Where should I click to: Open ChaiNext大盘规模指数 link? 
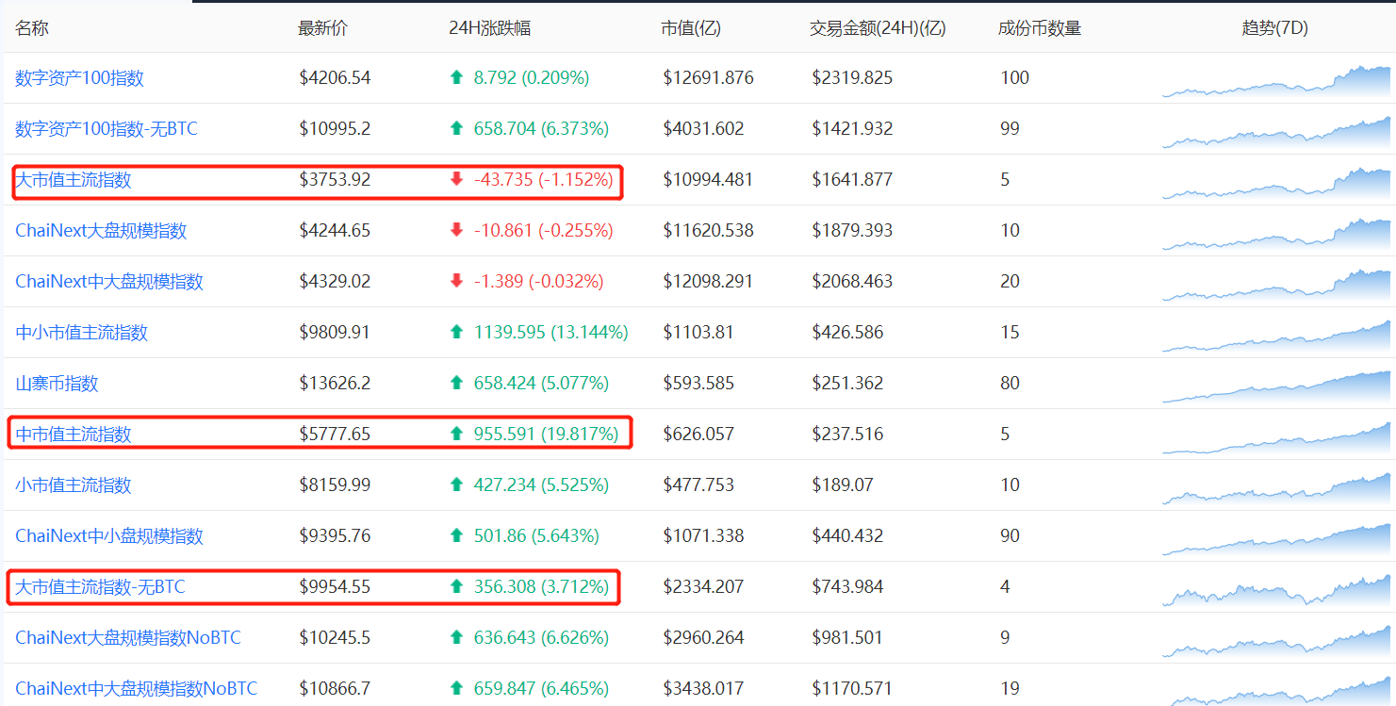point(101,231)
